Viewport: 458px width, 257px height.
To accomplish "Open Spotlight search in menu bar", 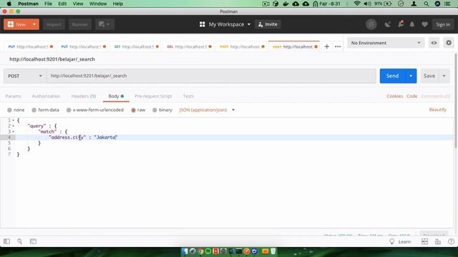I will coord(427,4).
